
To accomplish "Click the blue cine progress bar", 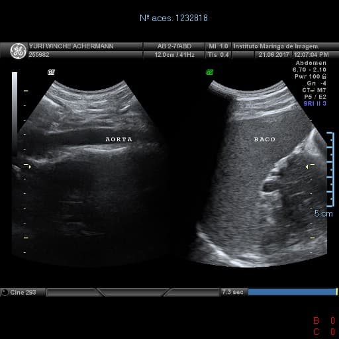I will click(293, 292).
